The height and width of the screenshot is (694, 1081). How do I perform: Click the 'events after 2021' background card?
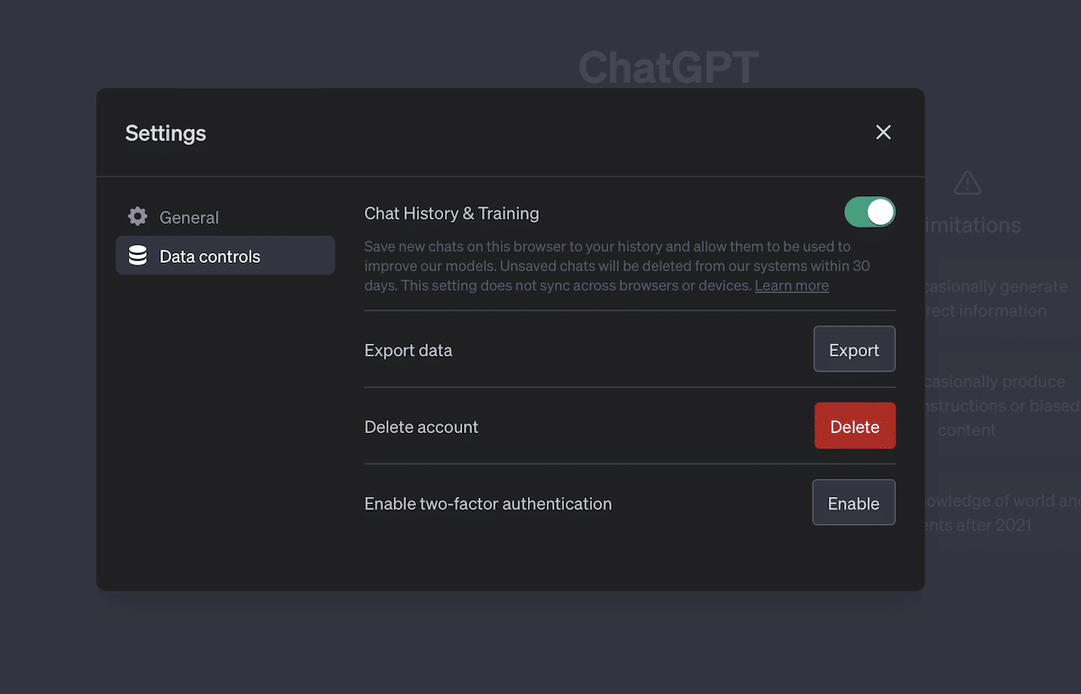[x=1003, y=513]
